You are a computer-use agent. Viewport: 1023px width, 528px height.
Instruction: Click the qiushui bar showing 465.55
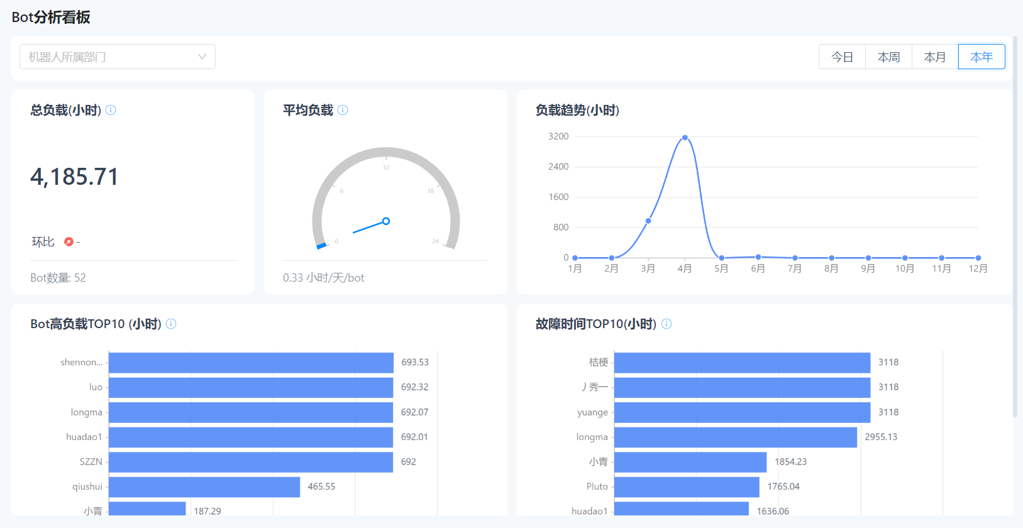tap(204, 487)
